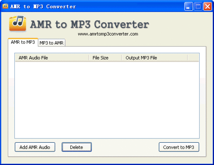Minimize the AMR to MP3 Converter window
This screenshot has height=165, width=214.
point(188,6)
